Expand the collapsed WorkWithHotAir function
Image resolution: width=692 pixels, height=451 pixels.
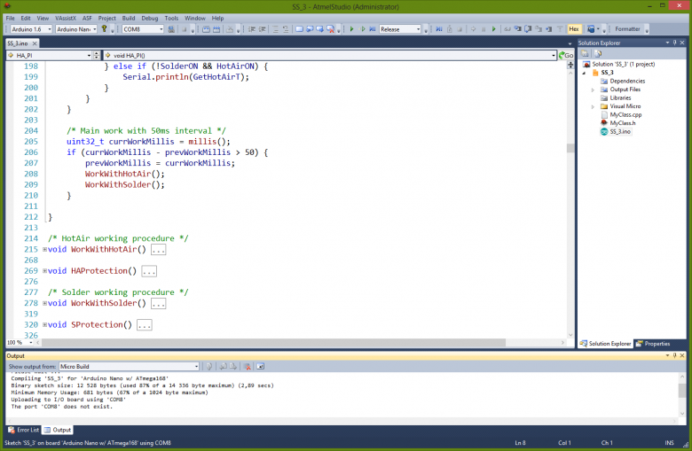44,250
